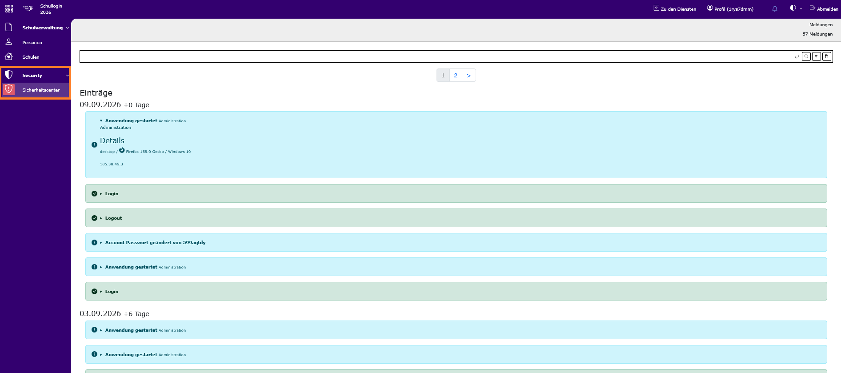841x373 pixels.
Task: Go to page 2 of entries
Action: (456, 75)
